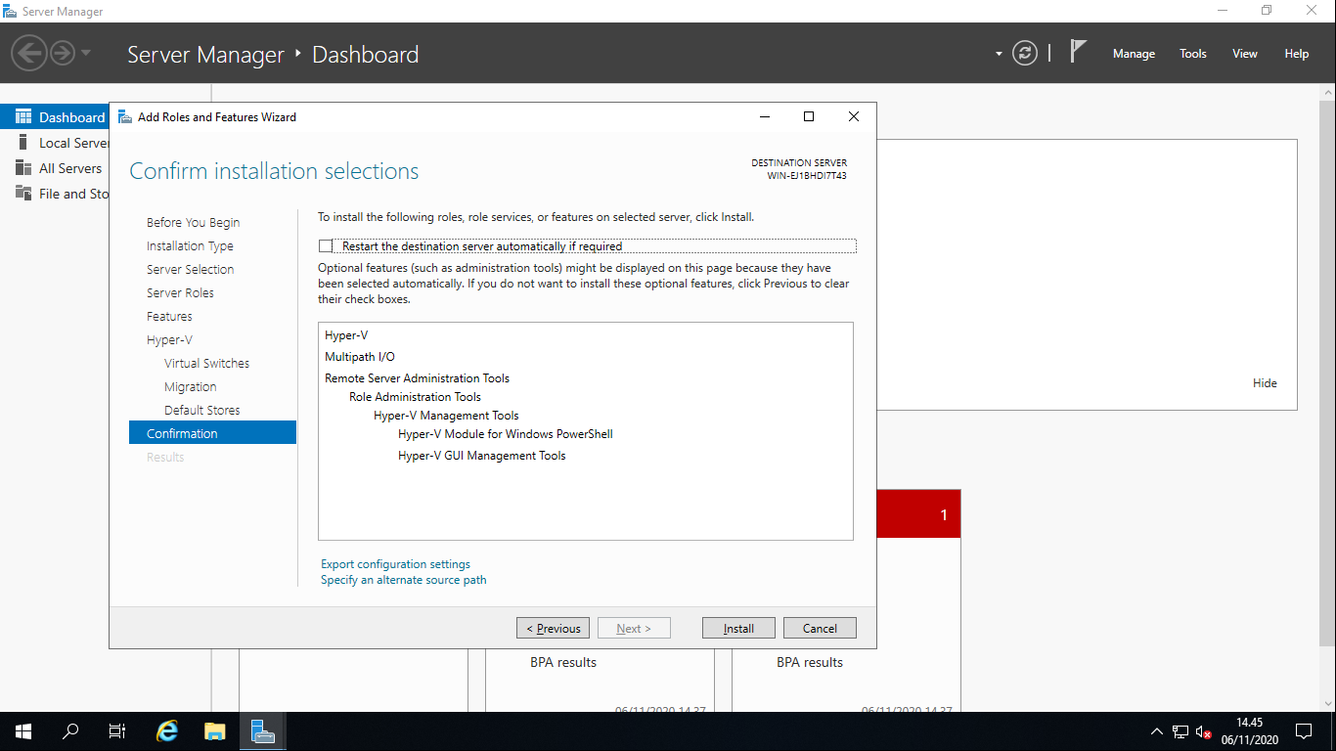Hide the welcome tile in Dashboard
The width and height of the screenshot is (1336, 751).
tap(1265, 383)
